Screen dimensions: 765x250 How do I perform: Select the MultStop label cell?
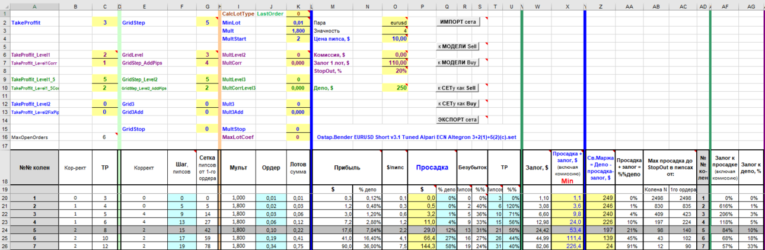(x=238, y=129)
